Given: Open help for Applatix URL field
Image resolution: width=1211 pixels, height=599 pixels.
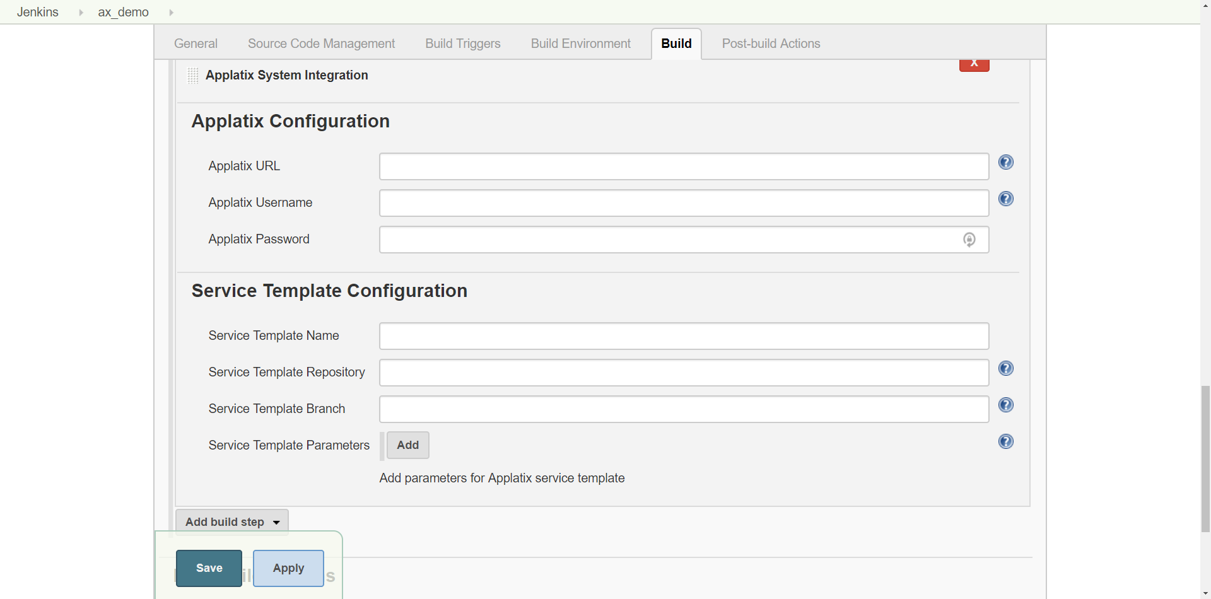Looking at the screenshot, I should [1006, 163].
